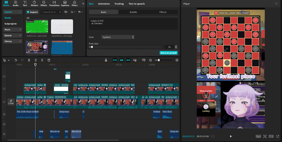The width and height of the screenshot is (282, 142).
Task: Select the Bubble sub-tab
Action: 133,12
